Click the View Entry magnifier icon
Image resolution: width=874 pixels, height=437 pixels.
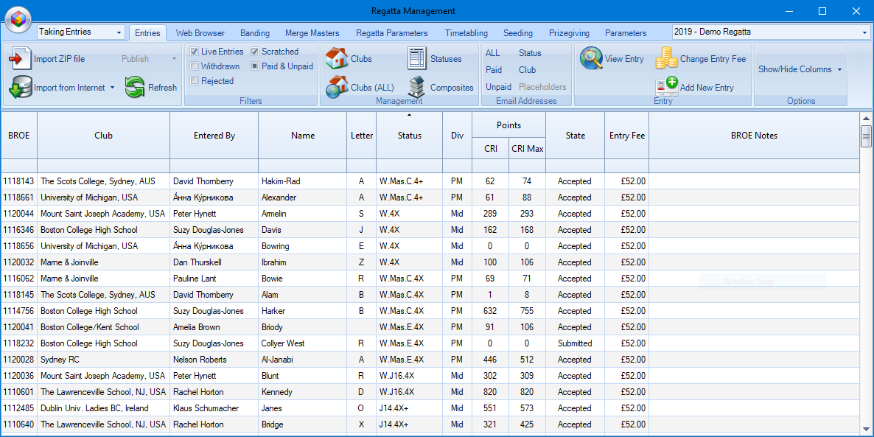[x=591, y=59]
